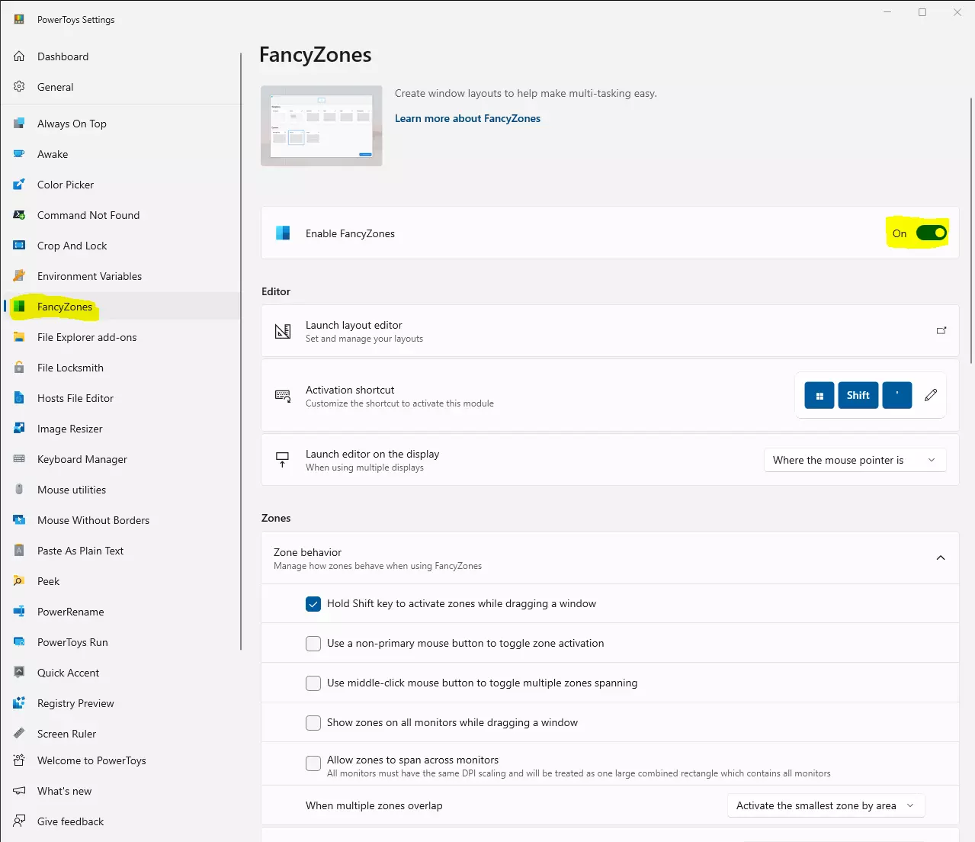Enable non-primary mouse button zone activation
This screenshot has width=975, height=842.
click(313, 644)
